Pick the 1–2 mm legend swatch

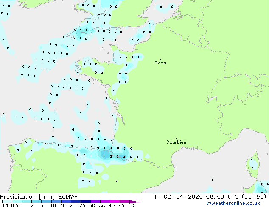click(x=27, y=202)
